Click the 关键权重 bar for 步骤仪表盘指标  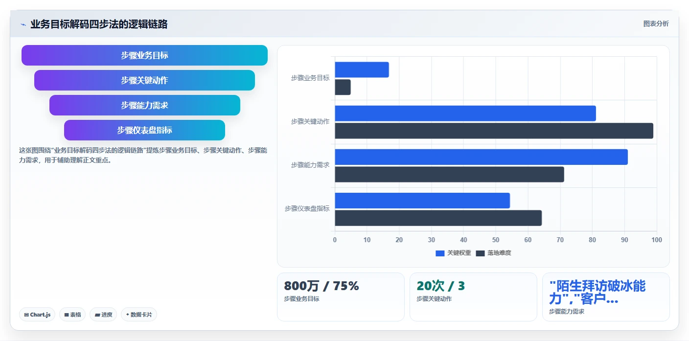pos(422,200)
